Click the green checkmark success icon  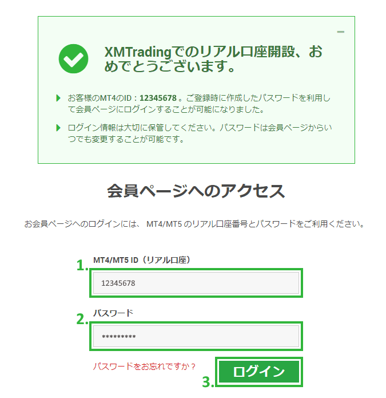[x=74, y=58]
